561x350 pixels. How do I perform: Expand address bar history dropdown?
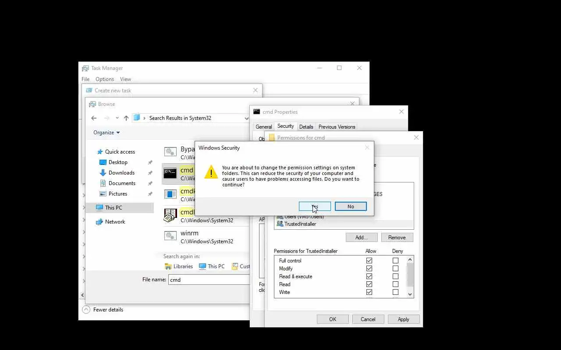coord(246,118)
